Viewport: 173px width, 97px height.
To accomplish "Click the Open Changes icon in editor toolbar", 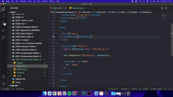I will [x=162, y=8].
